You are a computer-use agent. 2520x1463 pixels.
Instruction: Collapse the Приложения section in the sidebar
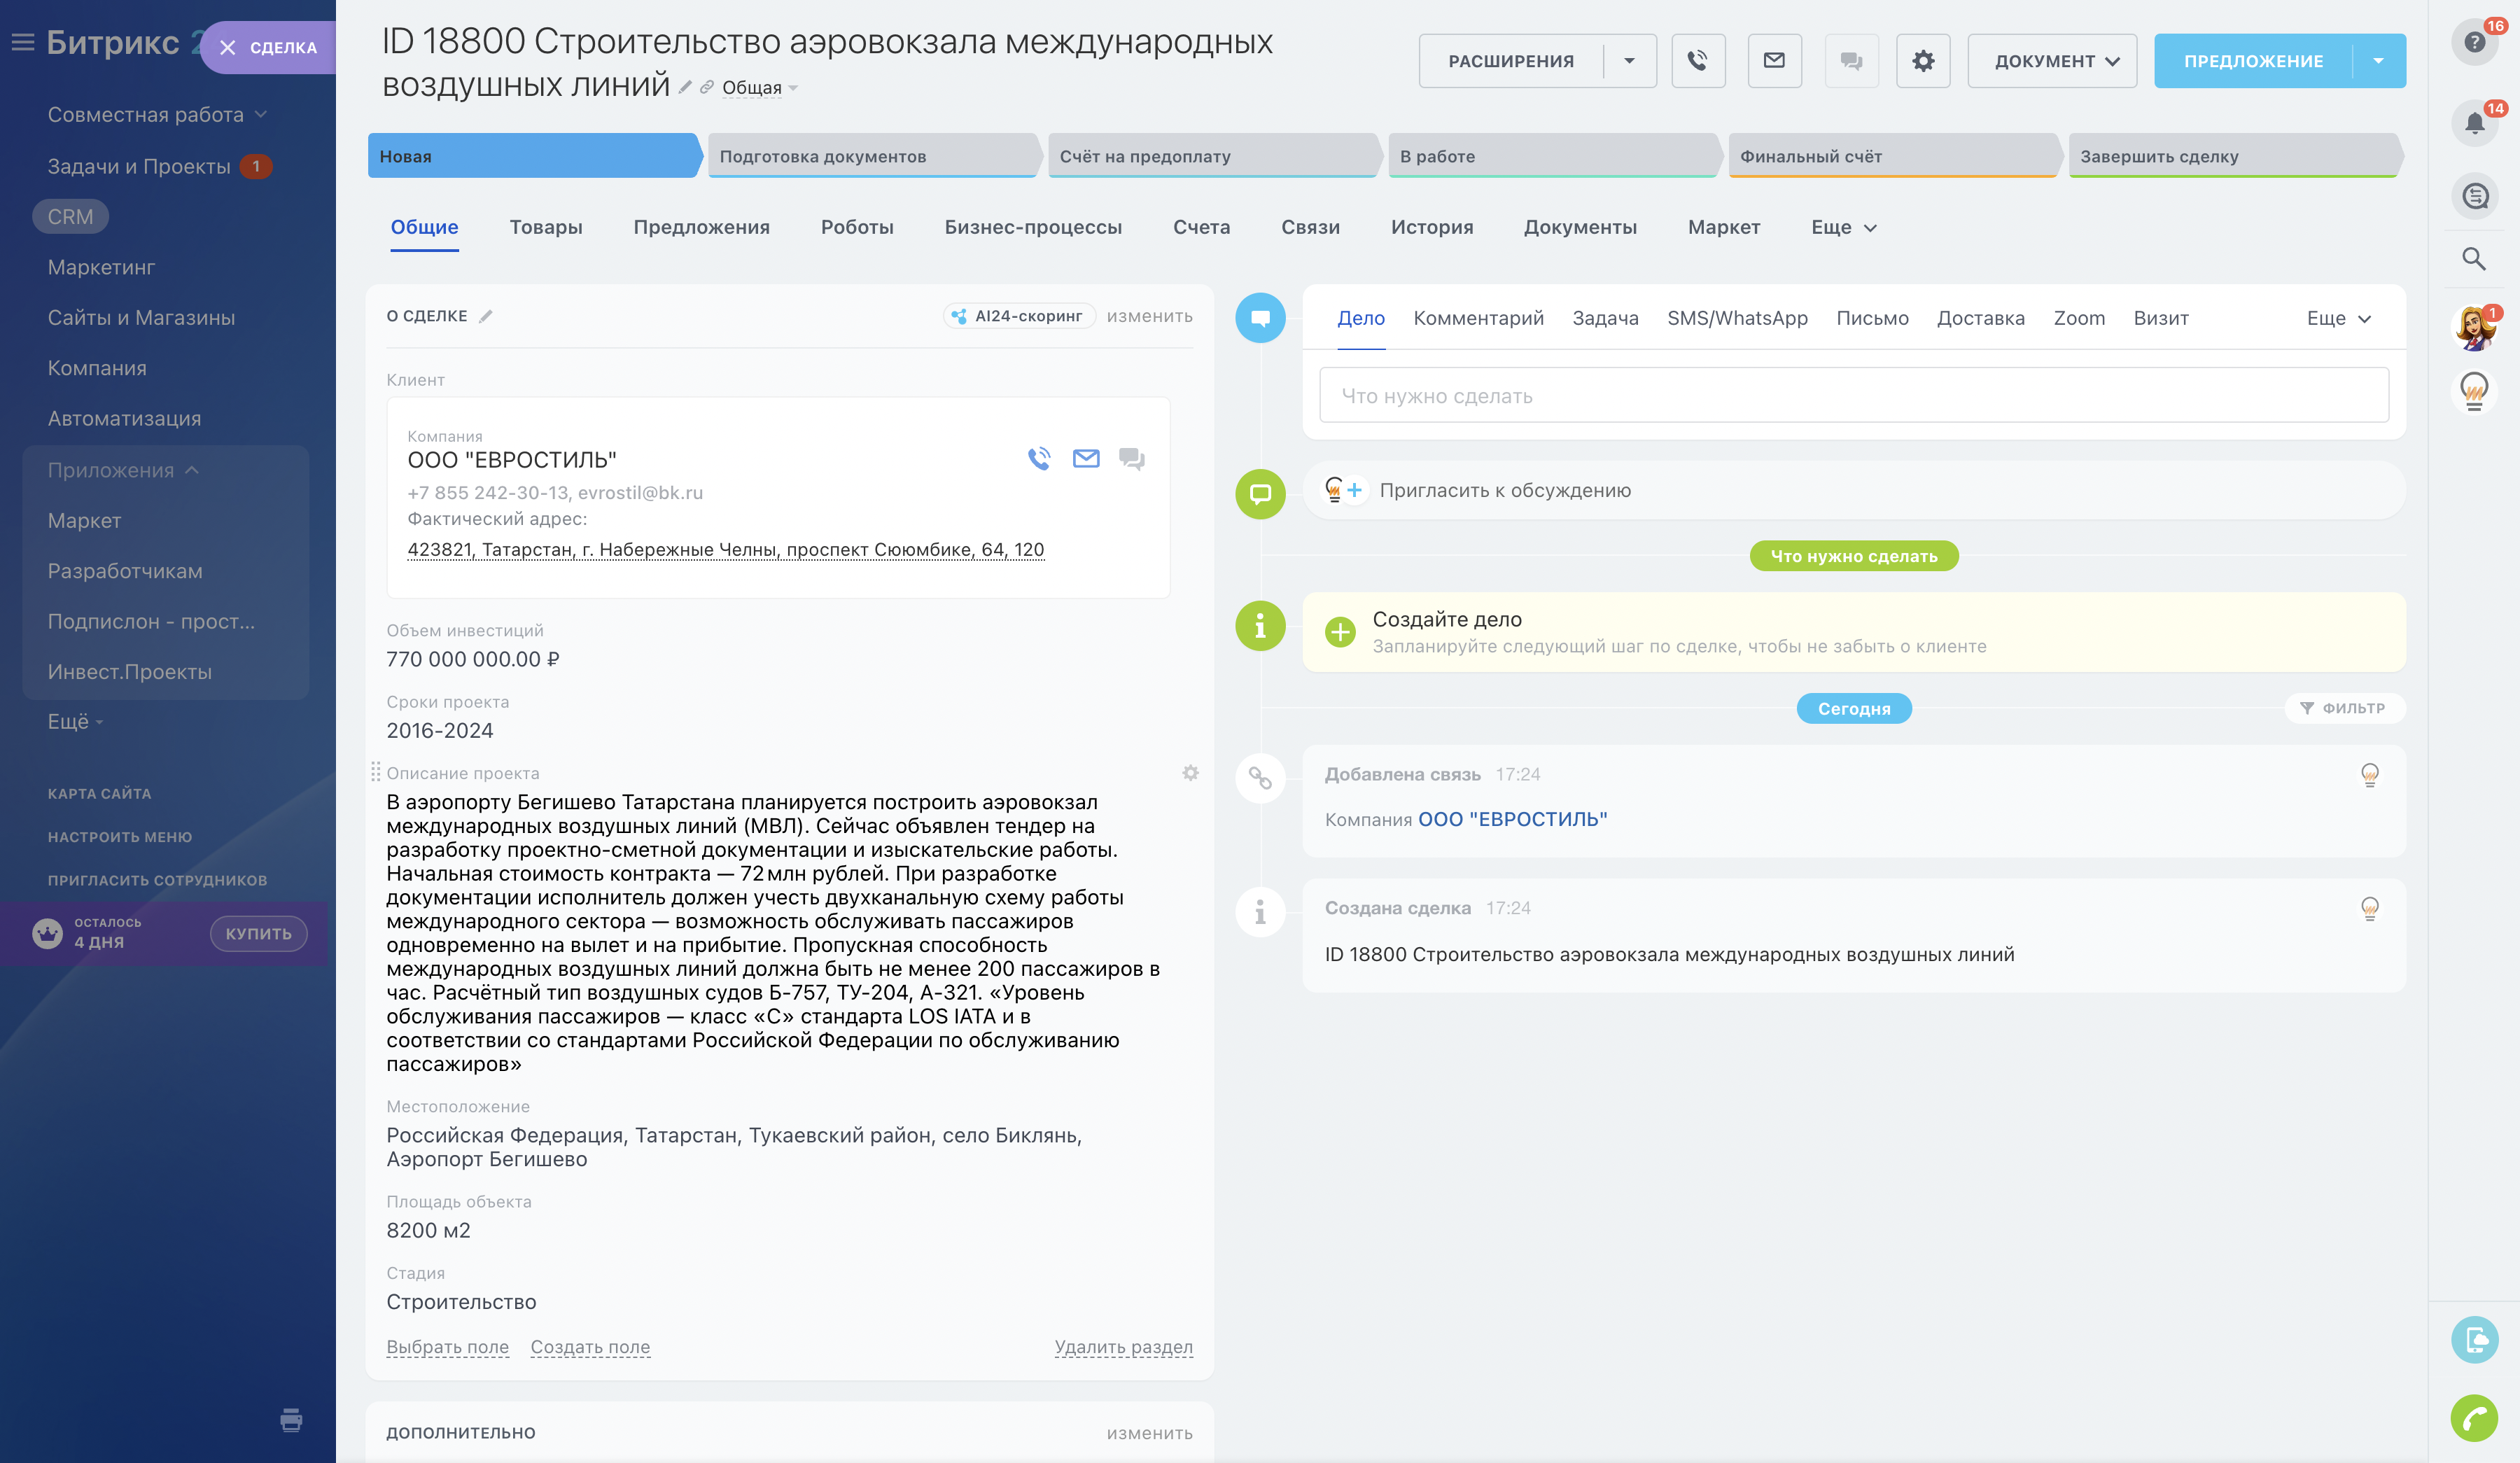[192, 469]
